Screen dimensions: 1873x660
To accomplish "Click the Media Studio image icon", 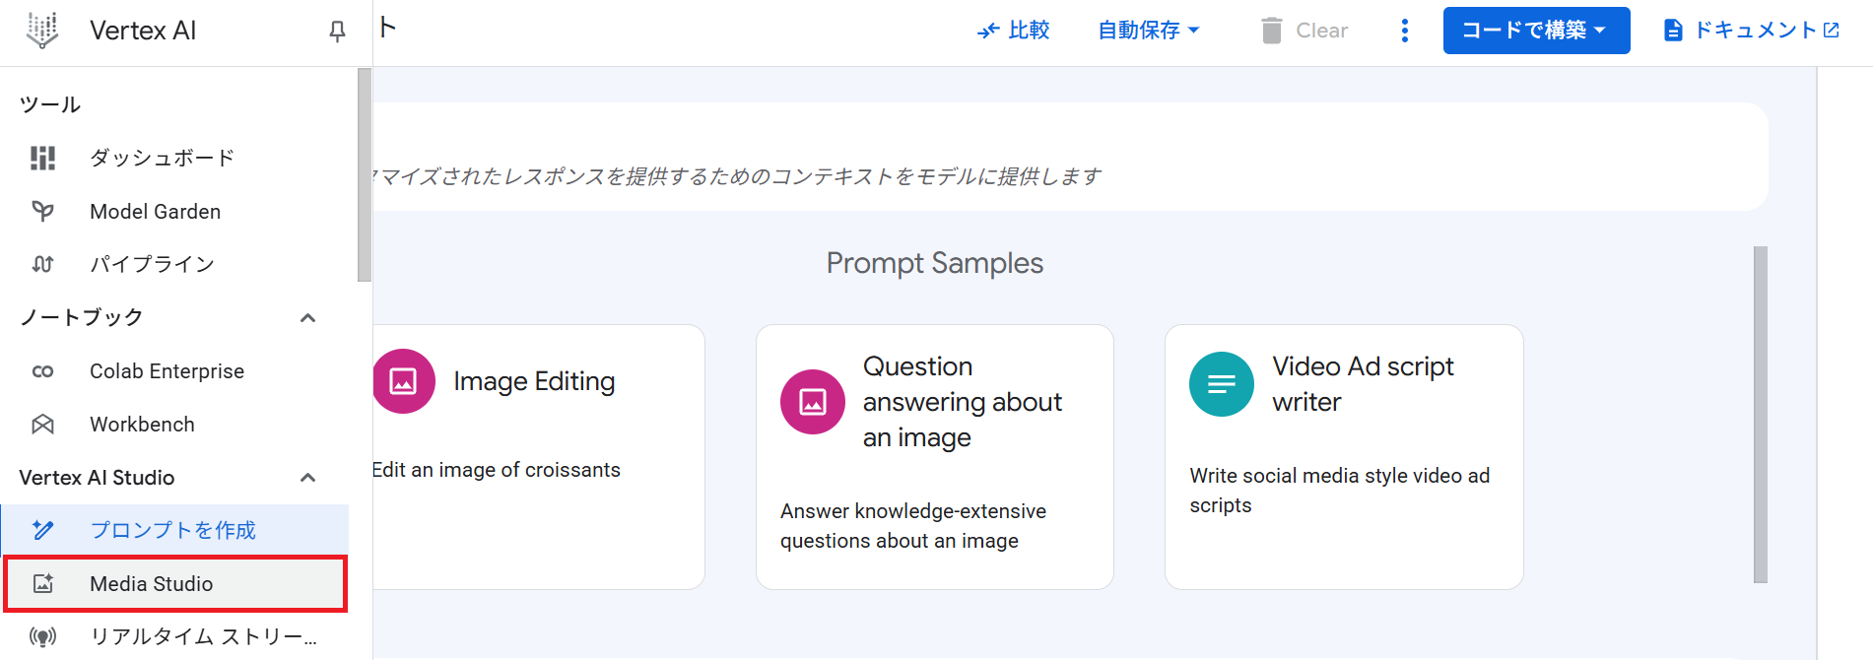I will point(42,583).
